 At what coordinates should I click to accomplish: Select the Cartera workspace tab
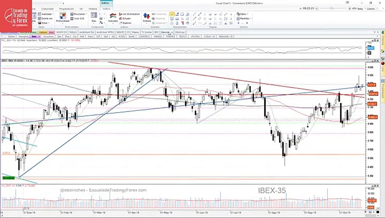pos(43,32)
